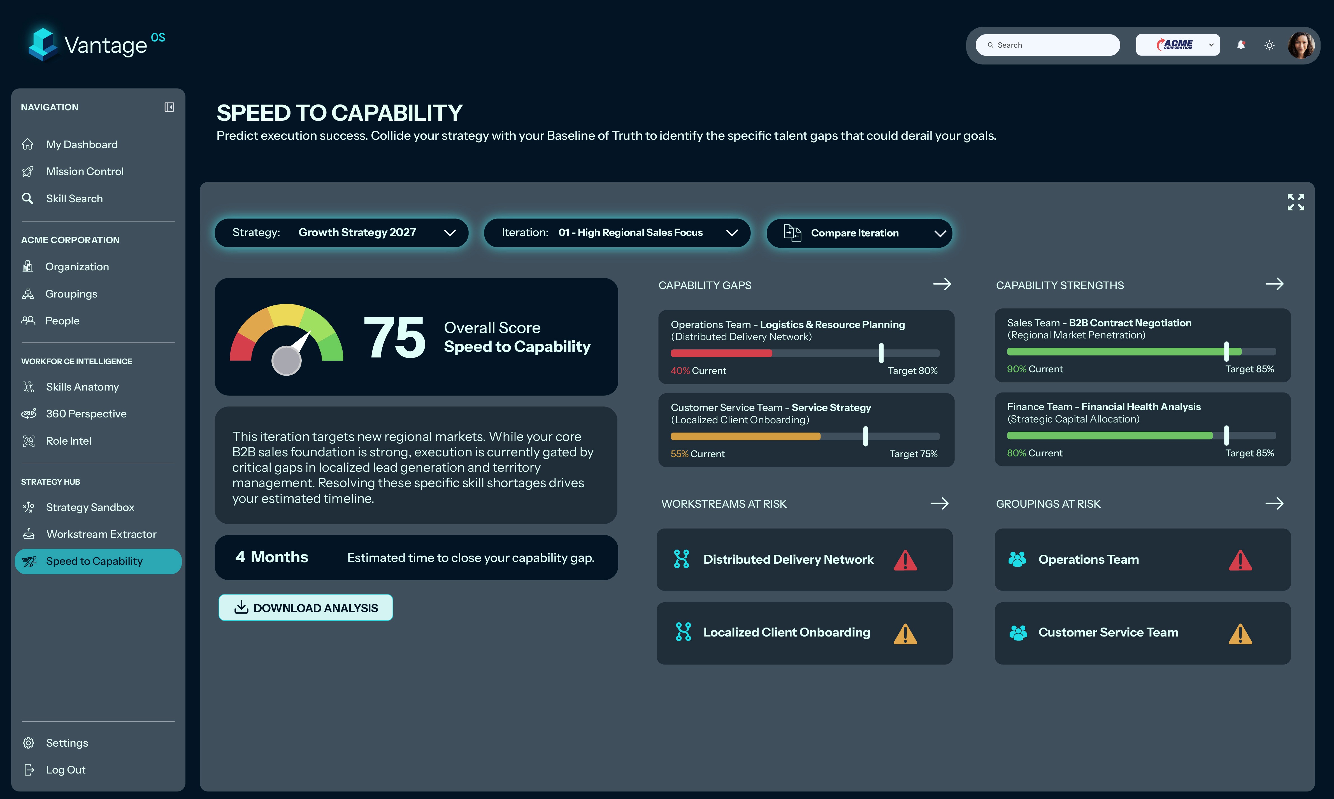Open the user profile avatar
Screen dimensions: 1334x799
pyautogui.click(x=1301, y=45)
